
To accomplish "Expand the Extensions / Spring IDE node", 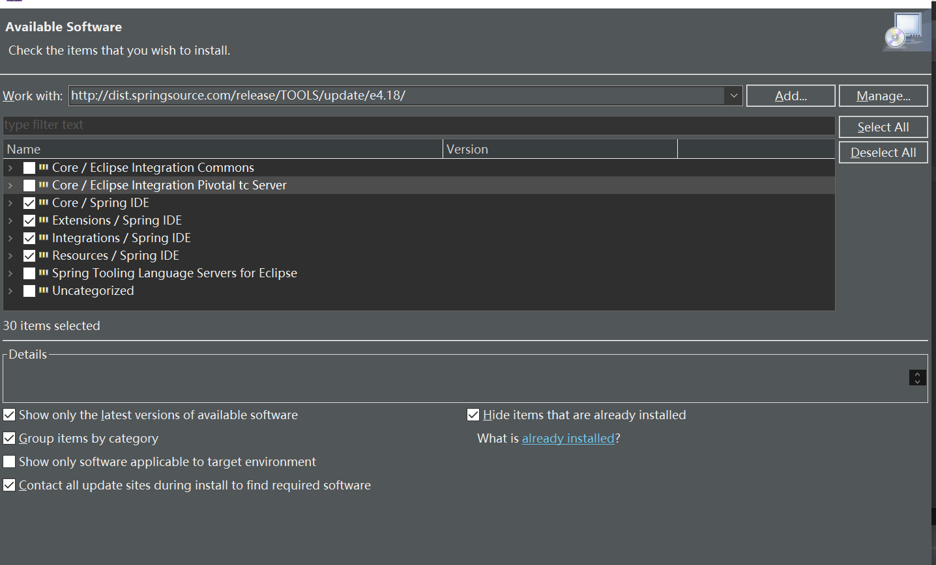I will tap(10, 221).
